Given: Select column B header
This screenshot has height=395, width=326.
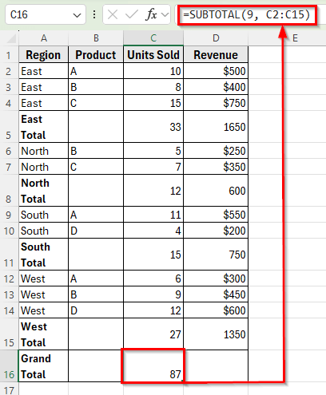Looking at the screenshot, I should pyautogui.click(x=96, y=38).
